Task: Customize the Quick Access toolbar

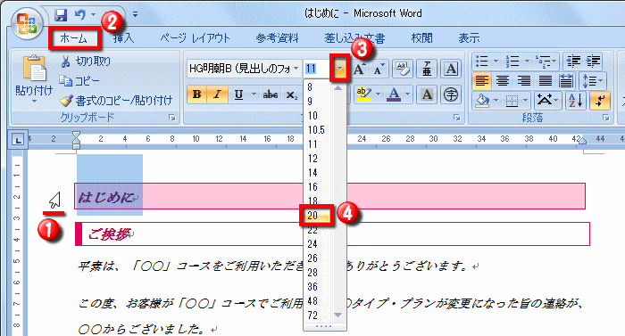Action: pos(135,15)
